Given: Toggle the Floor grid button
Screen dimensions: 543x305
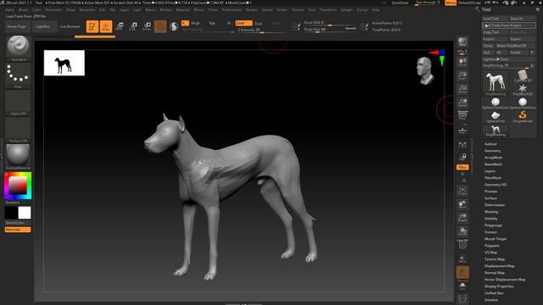Looking at the screenshot, I should 462,130.
